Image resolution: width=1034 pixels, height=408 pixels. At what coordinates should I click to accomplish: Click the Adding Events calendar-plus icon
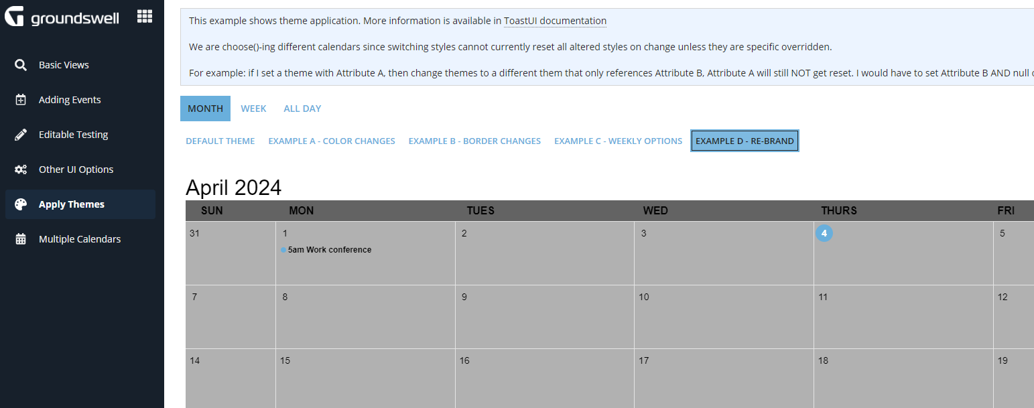click(x=21, y=100)
